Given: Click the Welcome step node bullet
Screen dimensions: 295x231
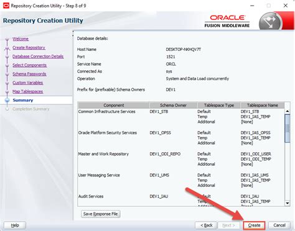Looking at the screenshot, I should tap(7, 39).
